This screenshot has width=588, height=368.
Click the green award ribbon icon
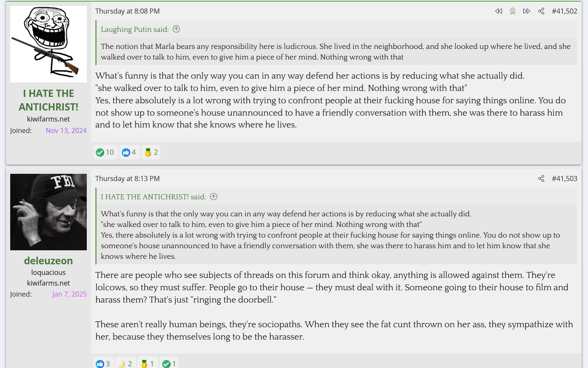click(513, 11)
